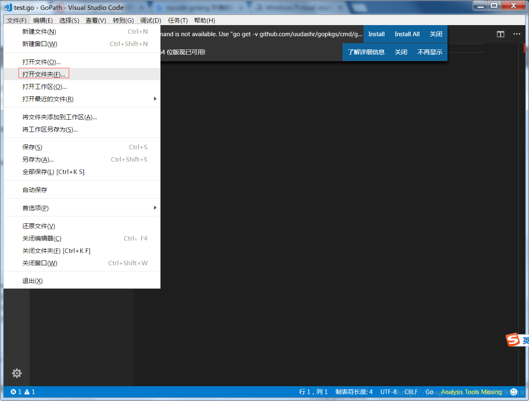Image resolution: width=529 pixels, height=401 pixels.
Task: Click 不再显示 button
Action: (430, 52)
